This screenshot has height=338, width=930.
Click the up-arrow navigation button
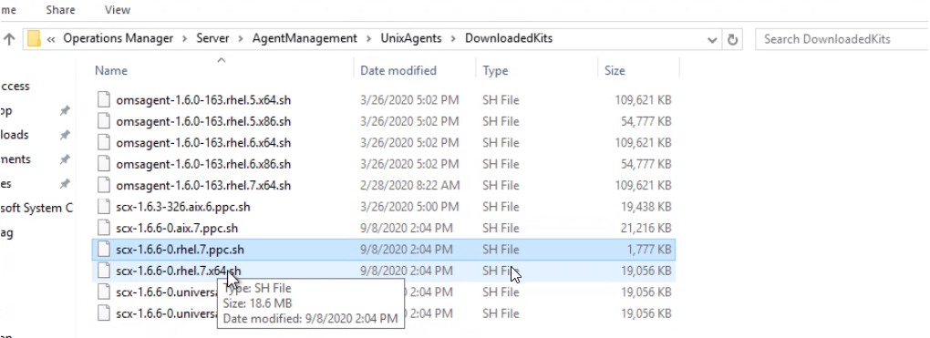[9, 39]
